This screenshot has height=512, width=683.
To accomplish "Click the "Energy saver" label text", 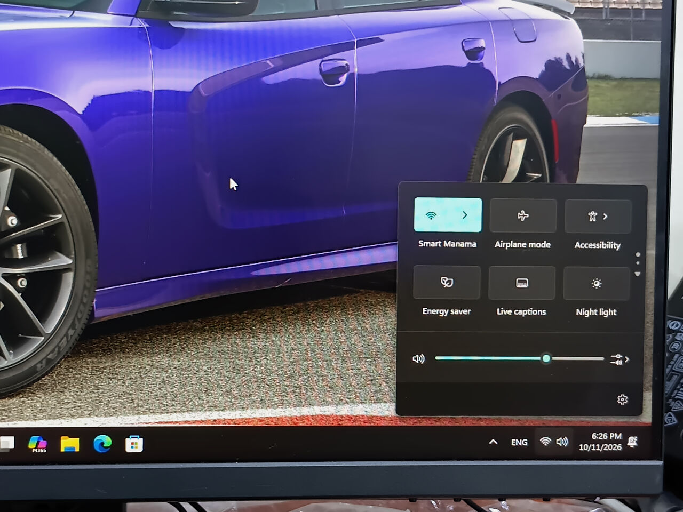I will point(447,311).
